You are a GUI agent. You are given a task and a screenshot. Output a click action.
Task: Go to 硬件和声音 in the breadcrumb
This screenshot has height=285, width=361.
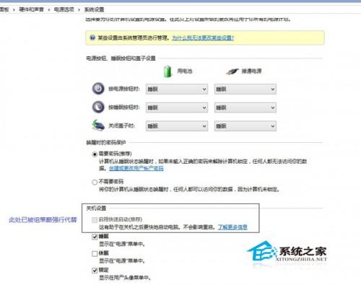(31, 9)
